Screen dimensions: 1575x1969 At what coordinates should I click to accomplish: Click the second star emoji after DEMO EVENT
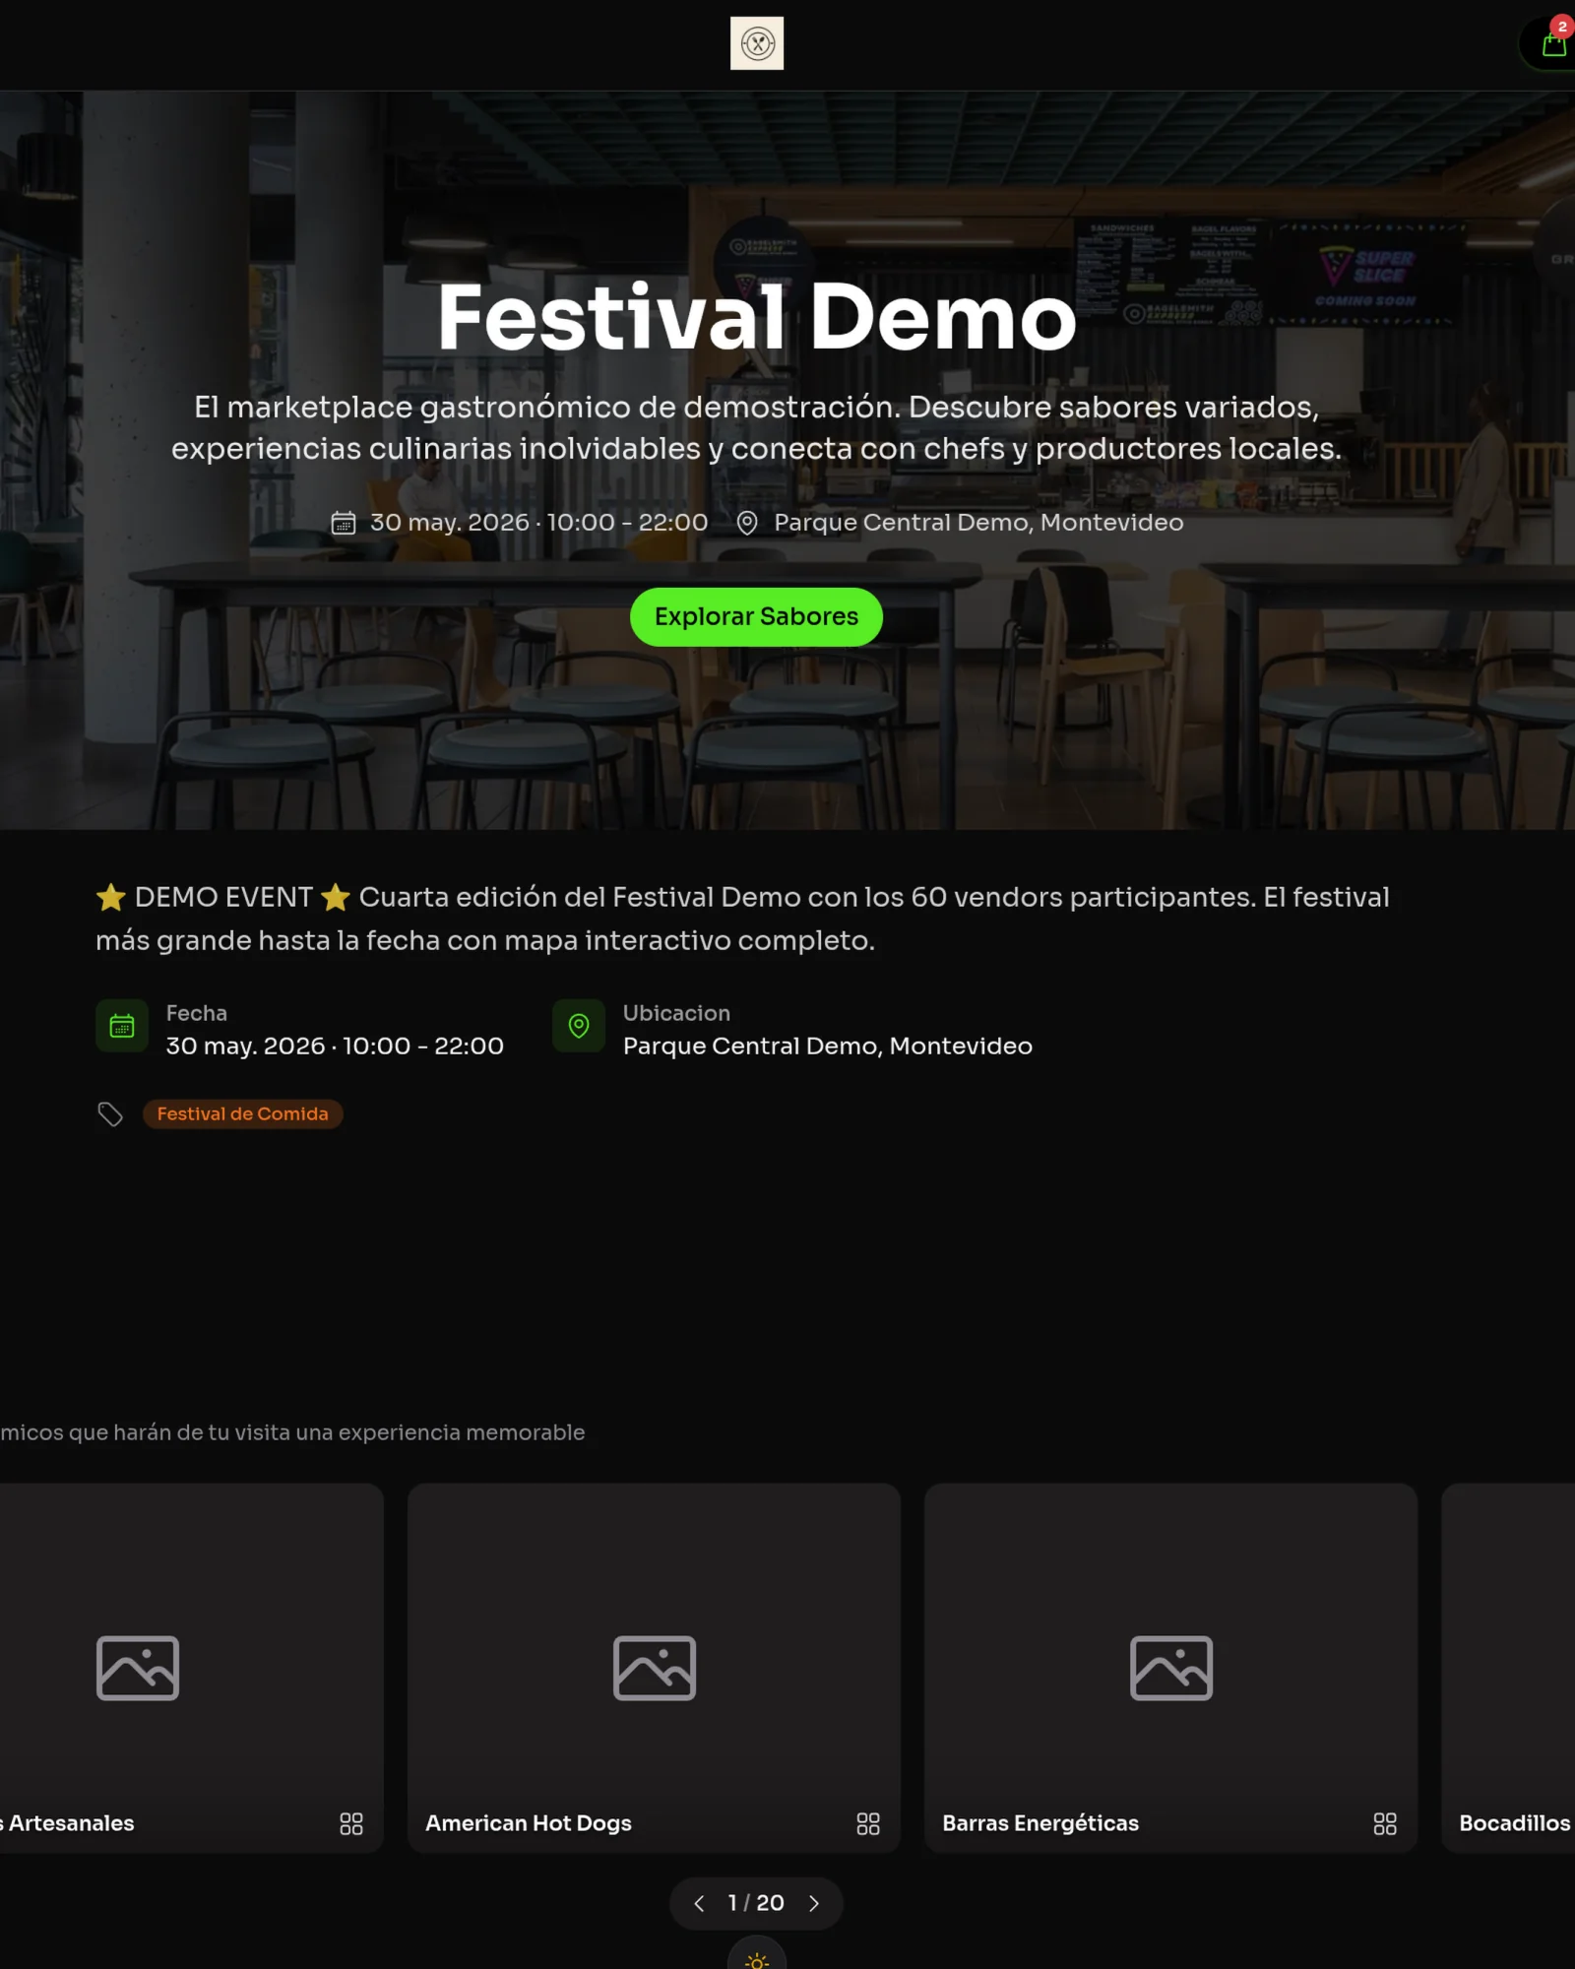[x=336, y=897]
